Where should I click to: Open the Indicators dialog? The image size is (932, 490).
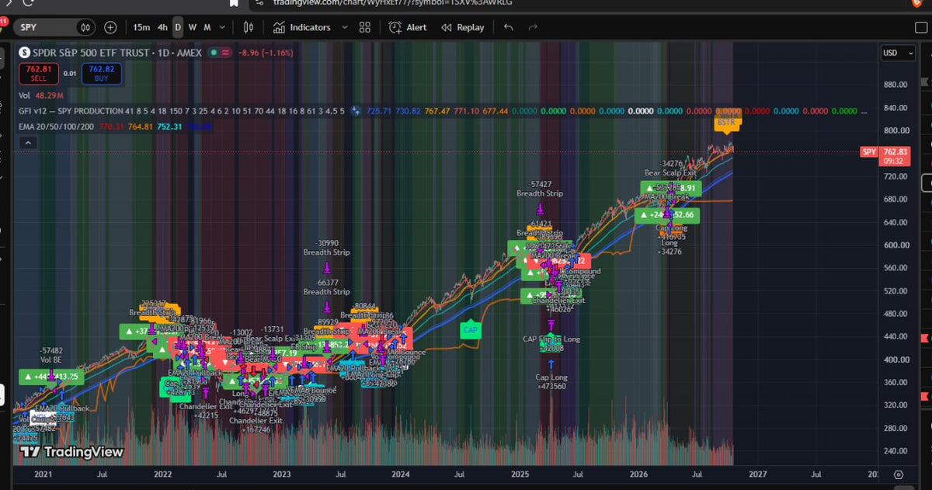[301, 27]
